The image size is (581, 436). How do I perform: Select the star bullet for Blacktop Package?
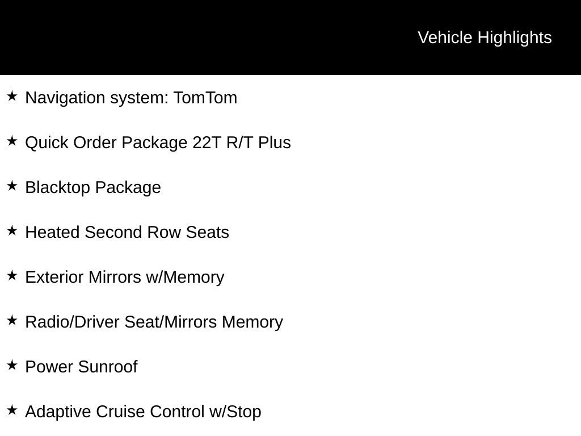(x=12, y=186)
